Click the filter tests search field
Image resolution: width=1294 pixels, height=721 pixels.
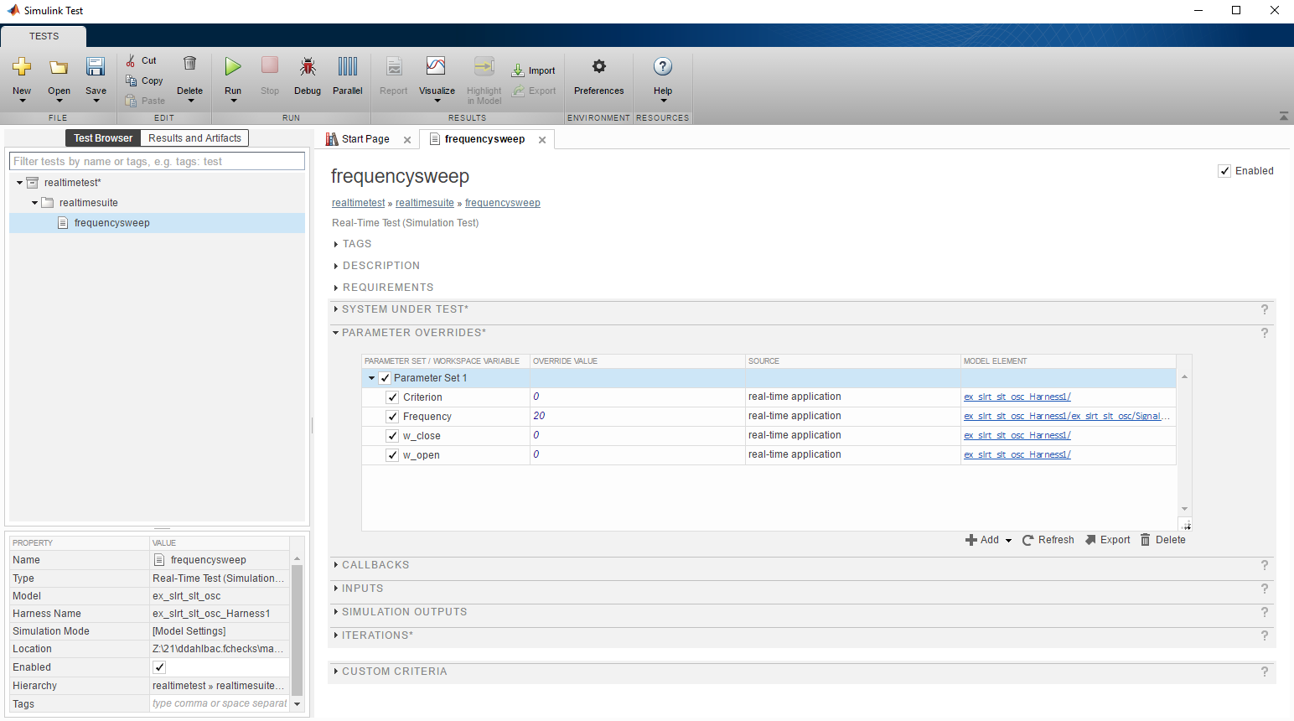[157, 161]
